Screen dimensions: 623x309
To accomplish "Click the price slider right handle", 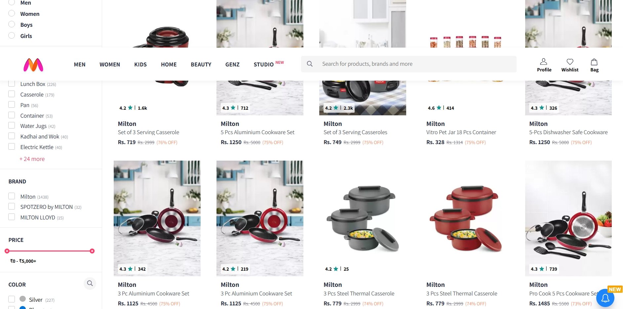I will point(92,251).
